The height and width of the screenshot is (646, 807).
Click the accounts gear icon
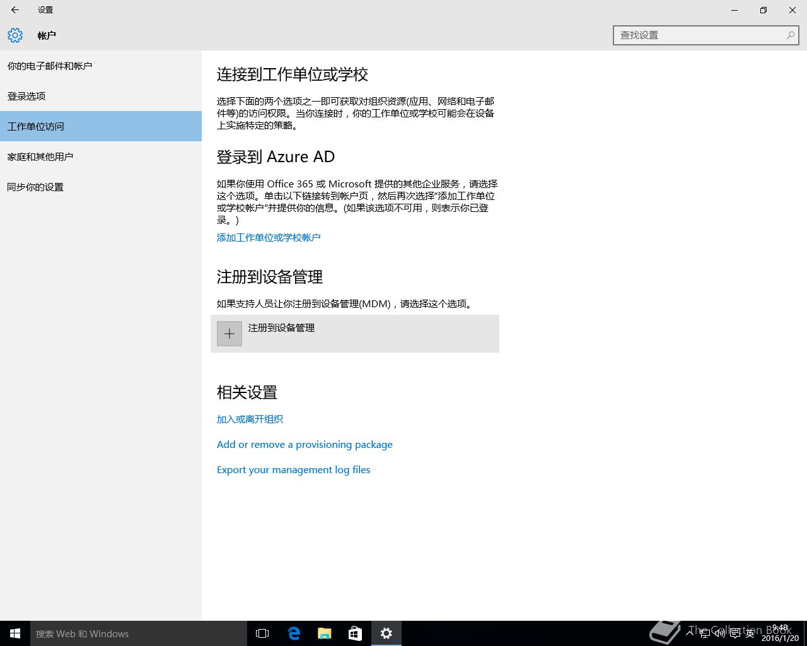pyautogui.click(x=15, y=35)
